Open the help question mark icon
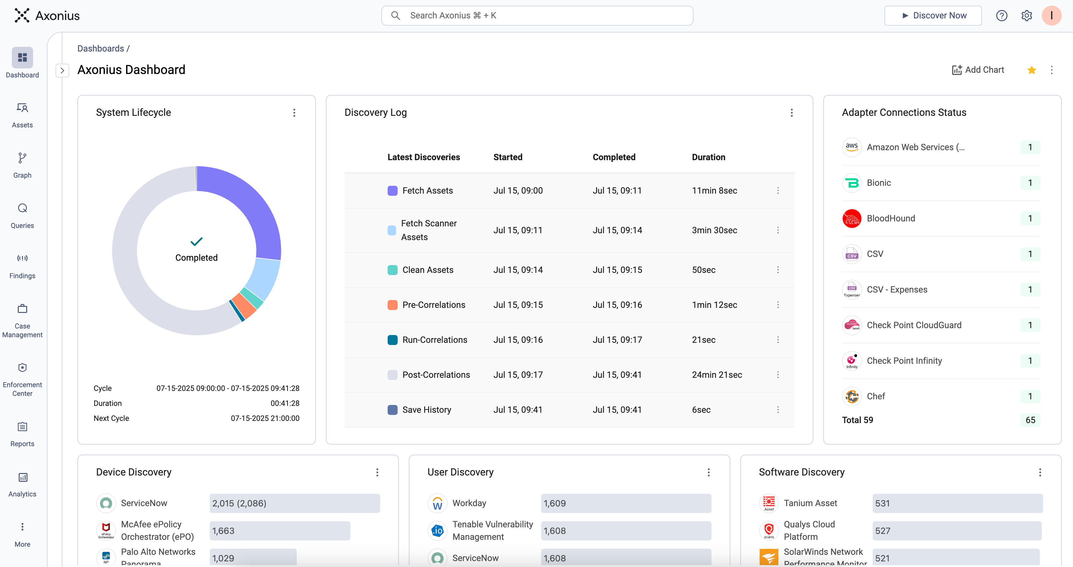Screen dimensions: 1073x567 point(1001,15)
